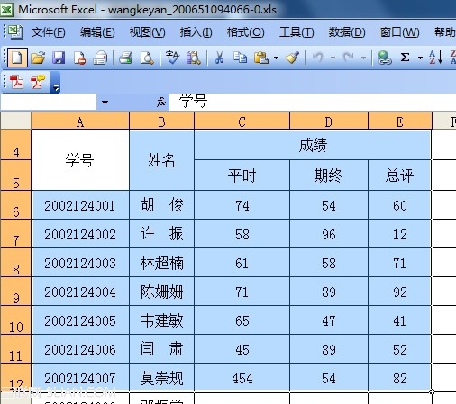The height and width of the screenshot is (404, 456).
Task: Print the sheet using the printer icon
Action: (x=125, y=58)
